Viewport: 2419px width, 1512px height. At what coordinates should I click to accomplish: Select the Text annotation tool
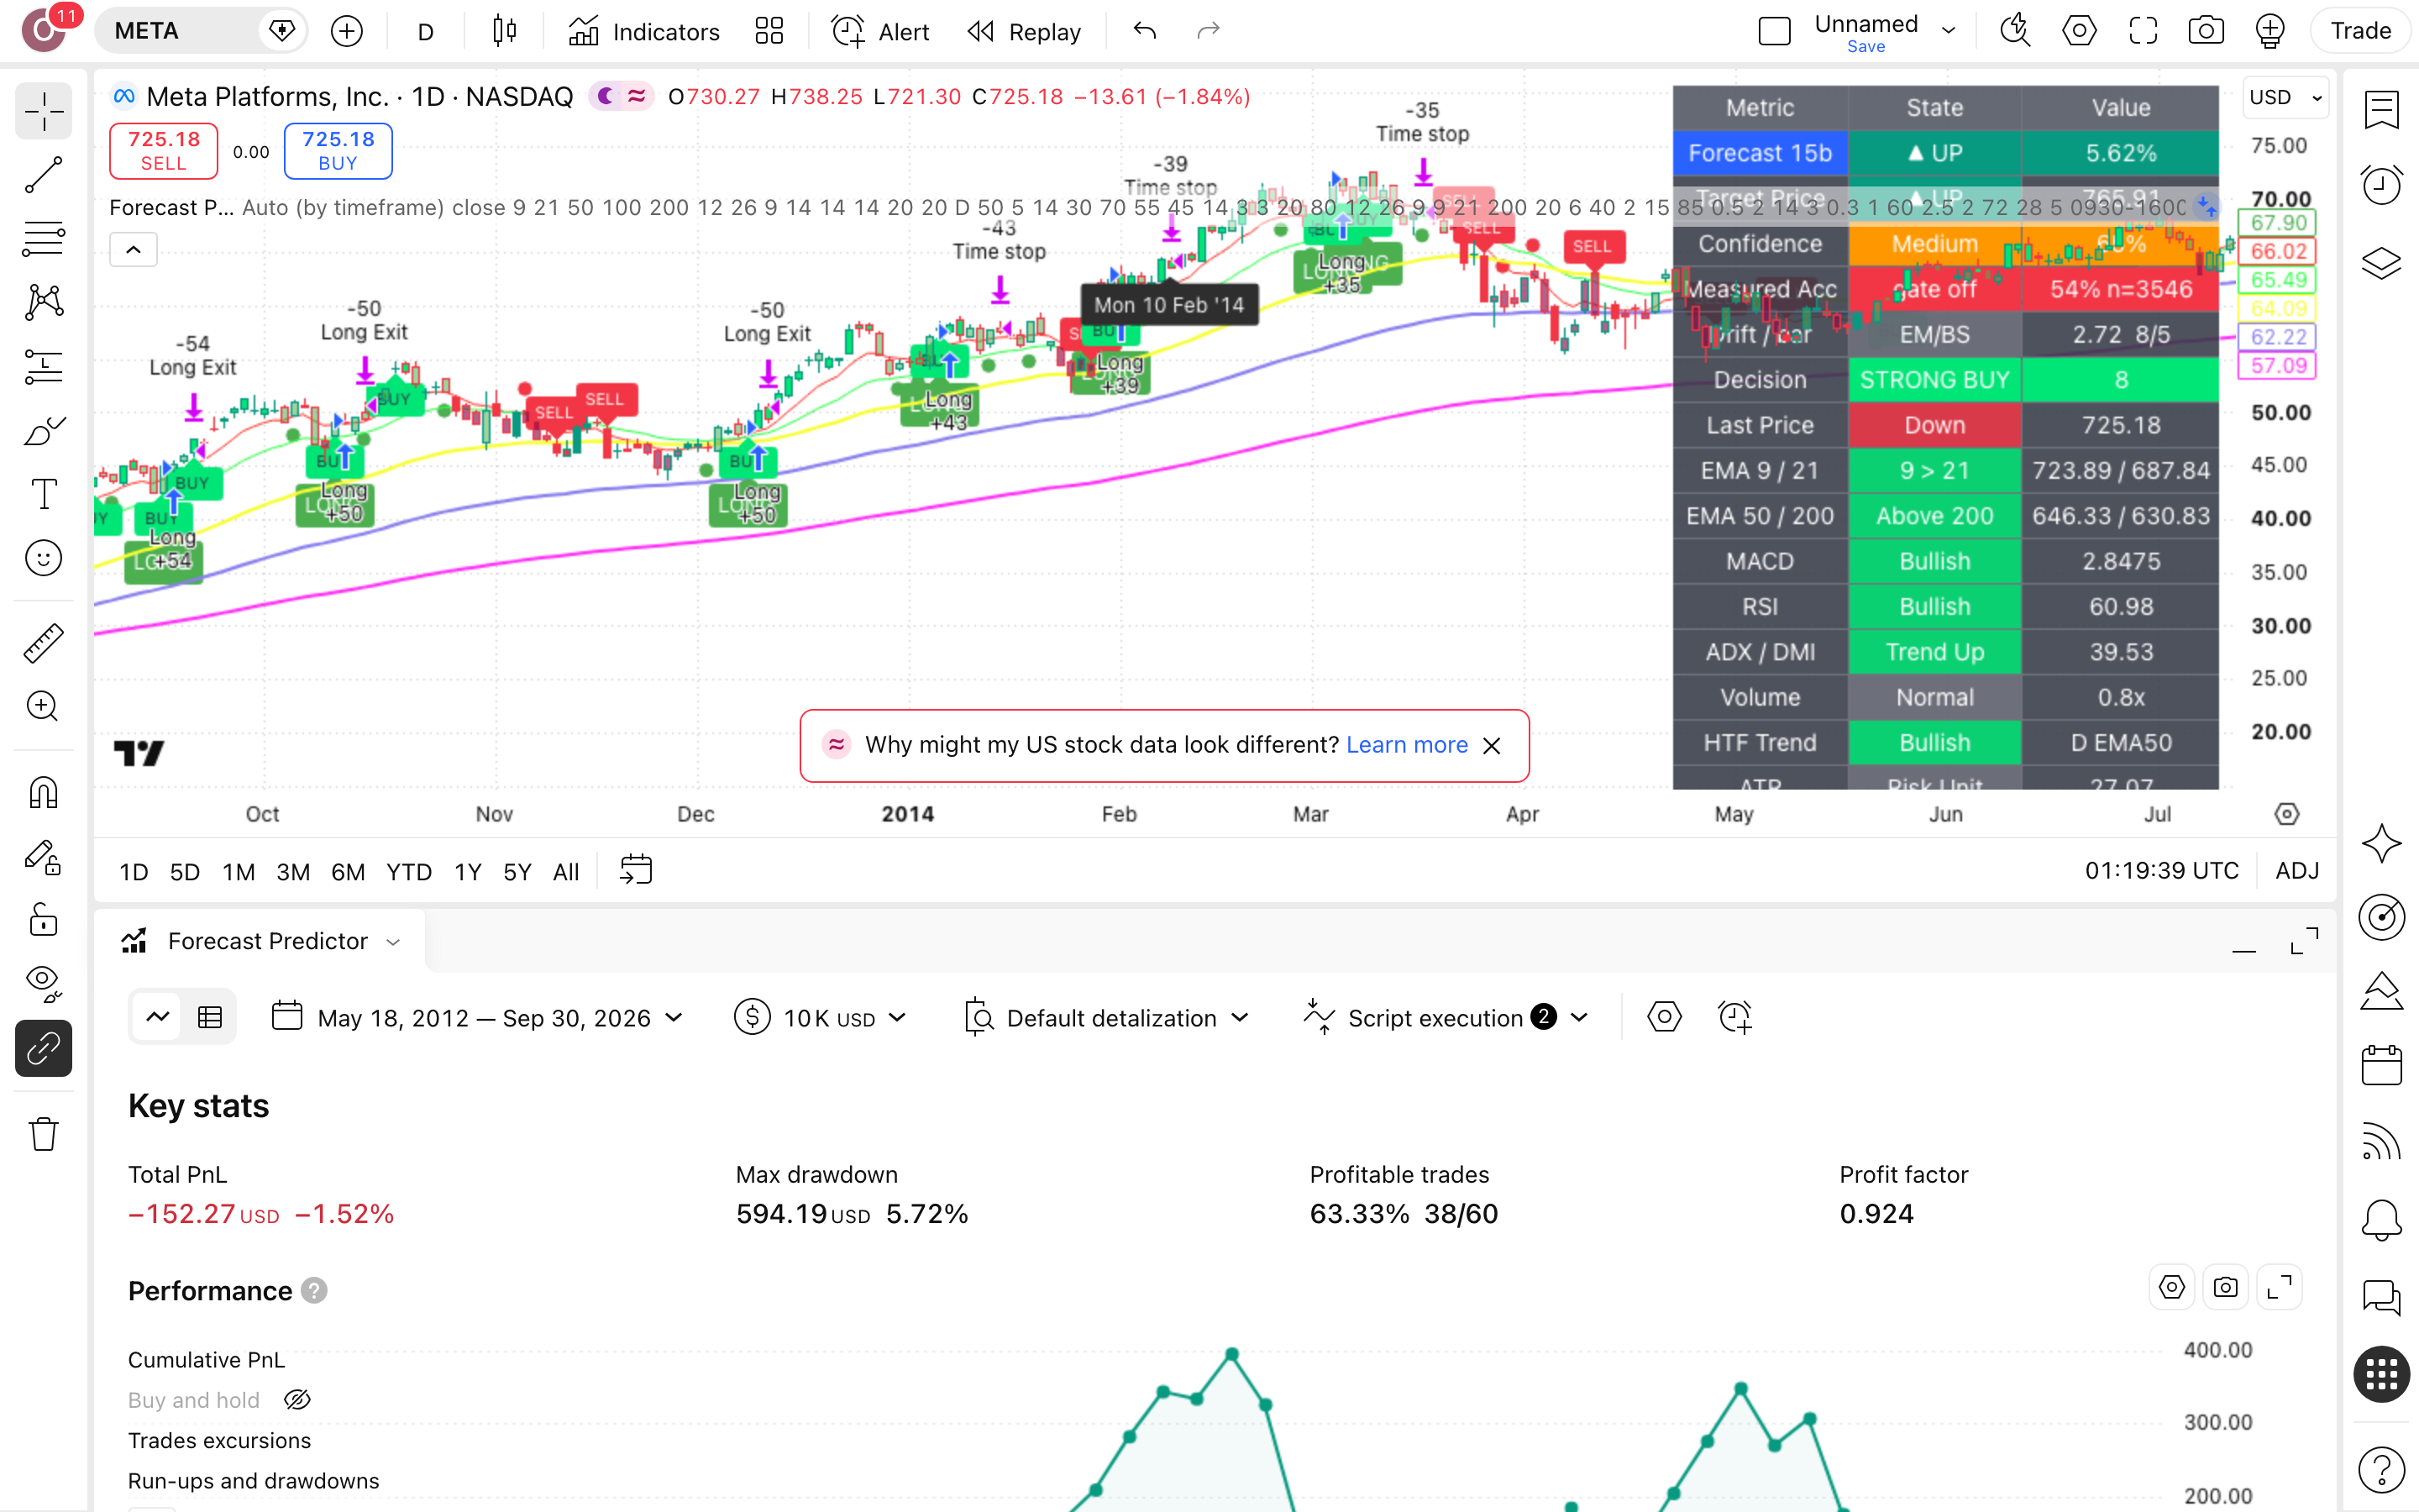click(x=43, y=494)
